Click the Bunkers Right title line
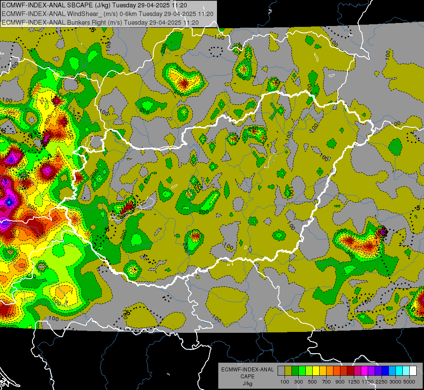Screen dimensions: 424x390 100,23
